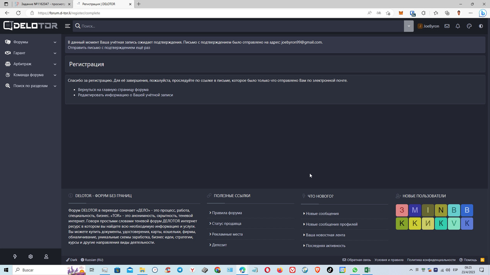Click the DELOTOR forum logo
Viewport: 490px width, 275px height.
click(30, 26)
